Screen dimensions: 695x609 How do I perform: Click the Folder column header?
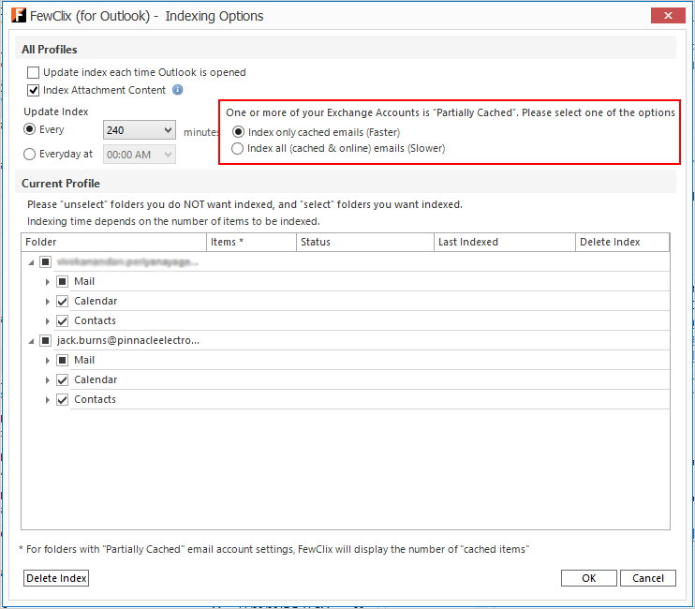pyautogui.click(x=114, y=242)
